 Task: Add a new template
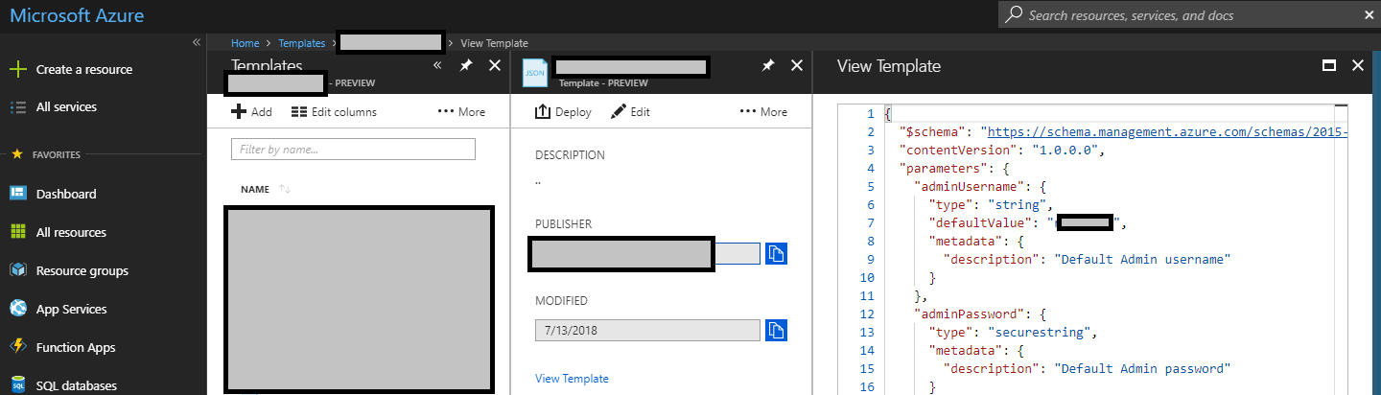(252, 112)
